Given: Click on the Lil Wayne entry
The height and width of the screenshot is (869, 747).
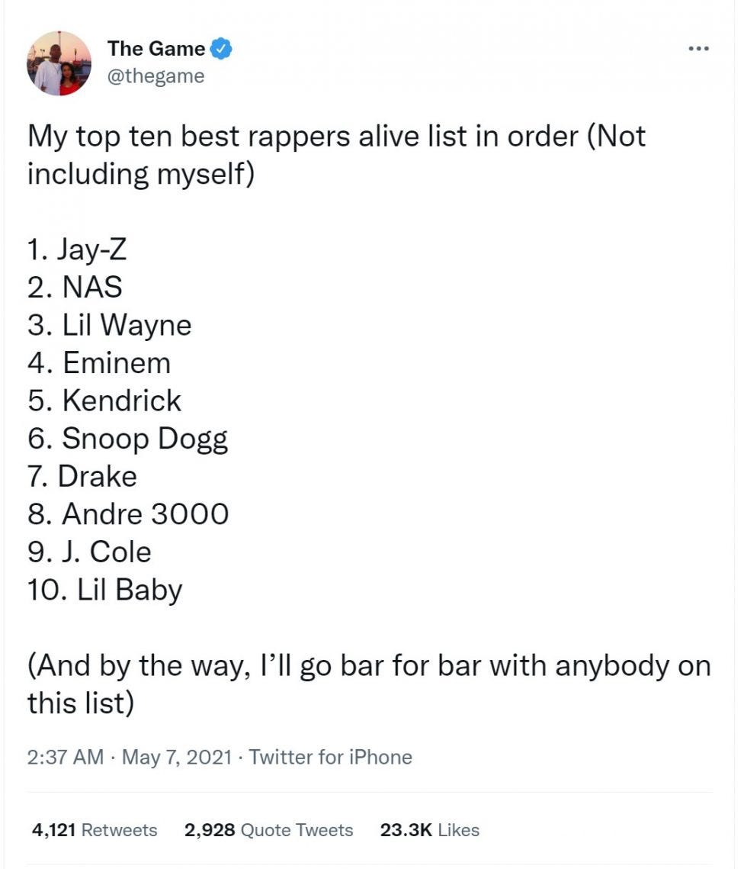Looking at the screenshot, I should tap(109, 326).
